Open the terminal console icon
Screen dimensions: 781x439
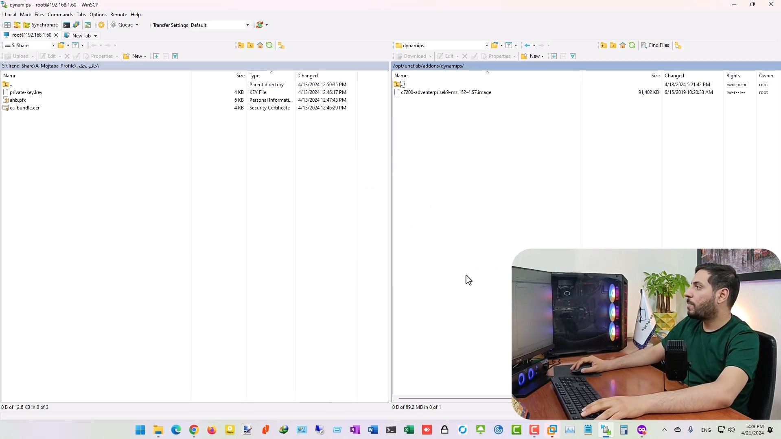(67, 25)
